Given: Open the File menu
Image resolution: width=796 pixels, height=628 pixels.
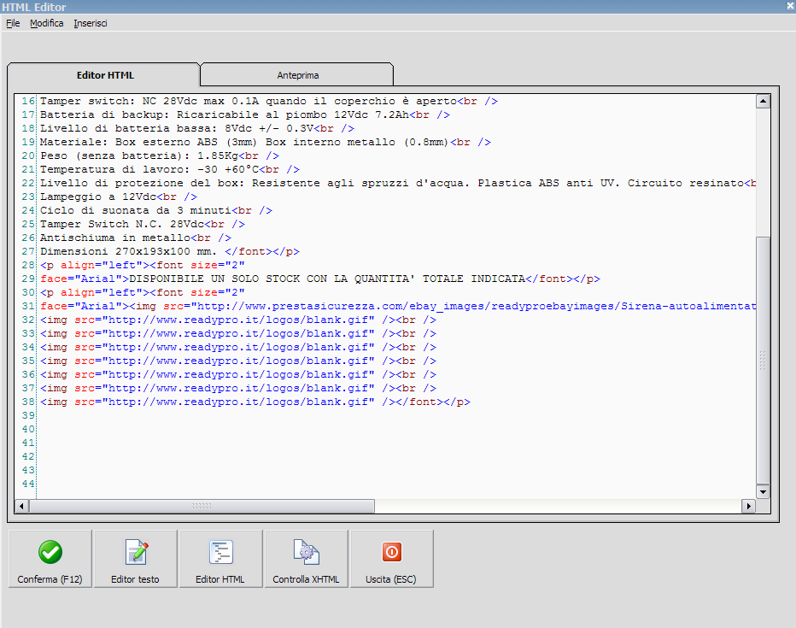Looking at the screenshot, I should pos(13,23).
